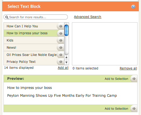Viewport: 141px width, 115px height.
Task: Click the Remove all link
Action: (x=128, y=68)
